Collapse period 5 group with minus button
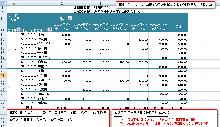 coord(9,50)
